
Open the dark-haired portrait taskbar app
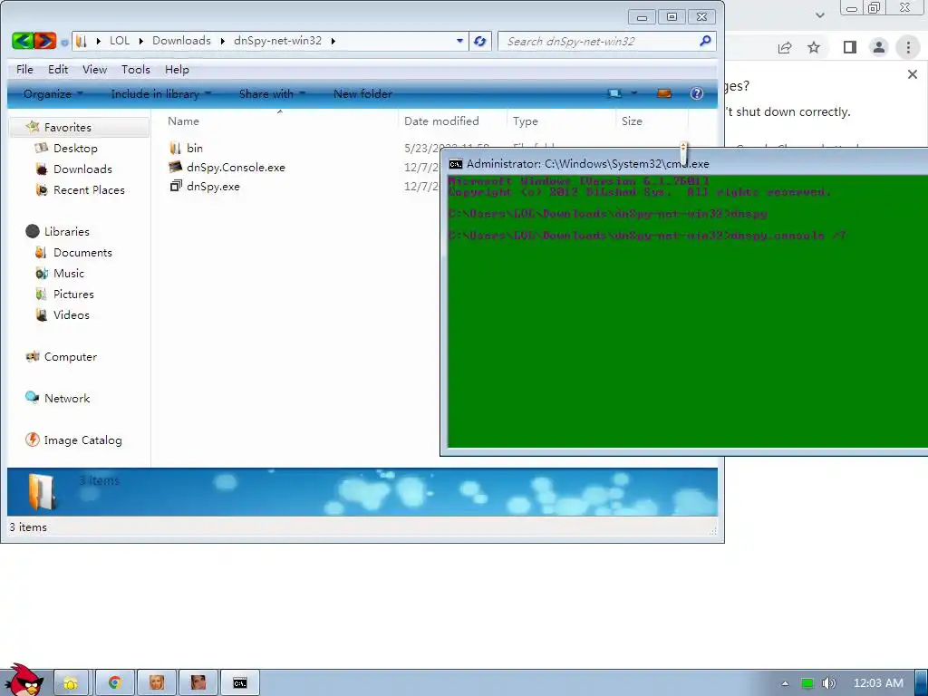point(198,683)
